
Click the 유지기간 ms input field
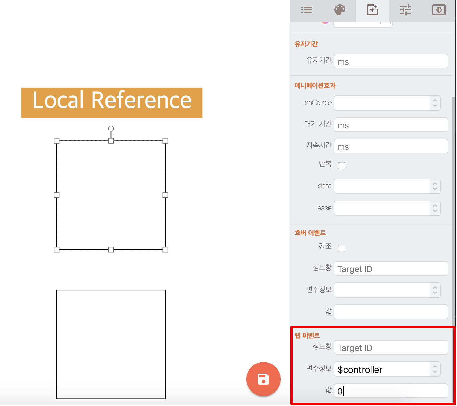(391, 61)
